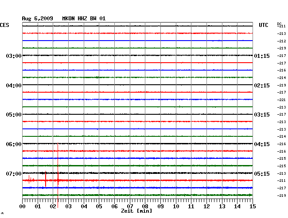Screen dimensions: 288x218
Task: Click the 02:15 UTC time label
Action: tap(262, 86)
